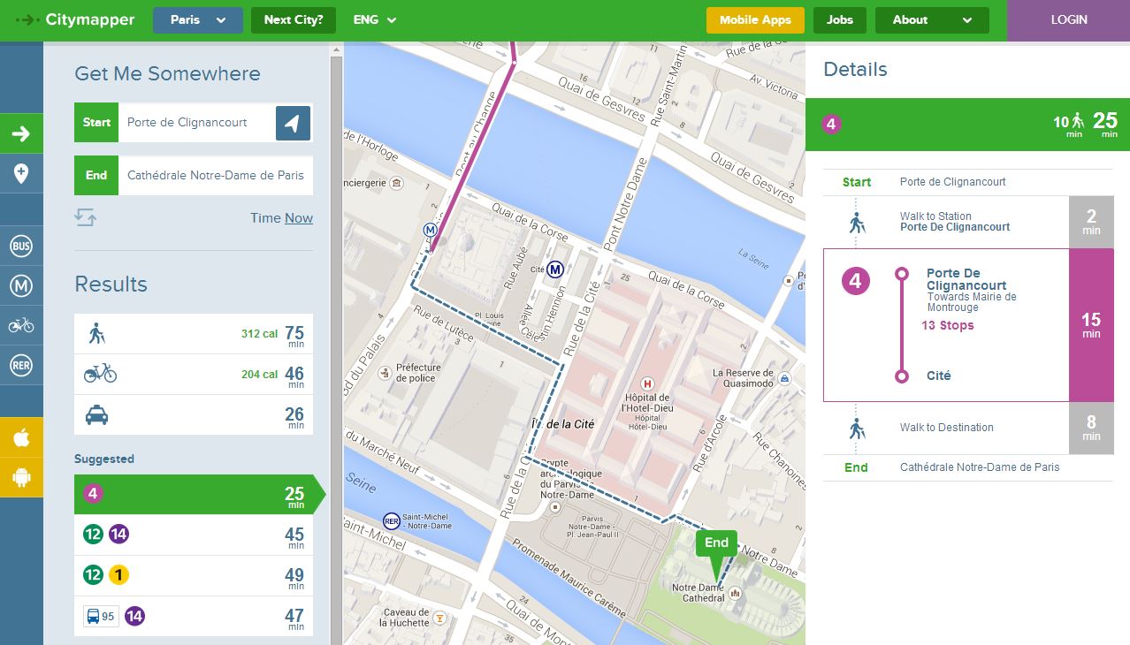The height and width of the screenshot is (645, 1130).
Task: Click the Préfecture de police map icon
Action: [x=385, y=373]
